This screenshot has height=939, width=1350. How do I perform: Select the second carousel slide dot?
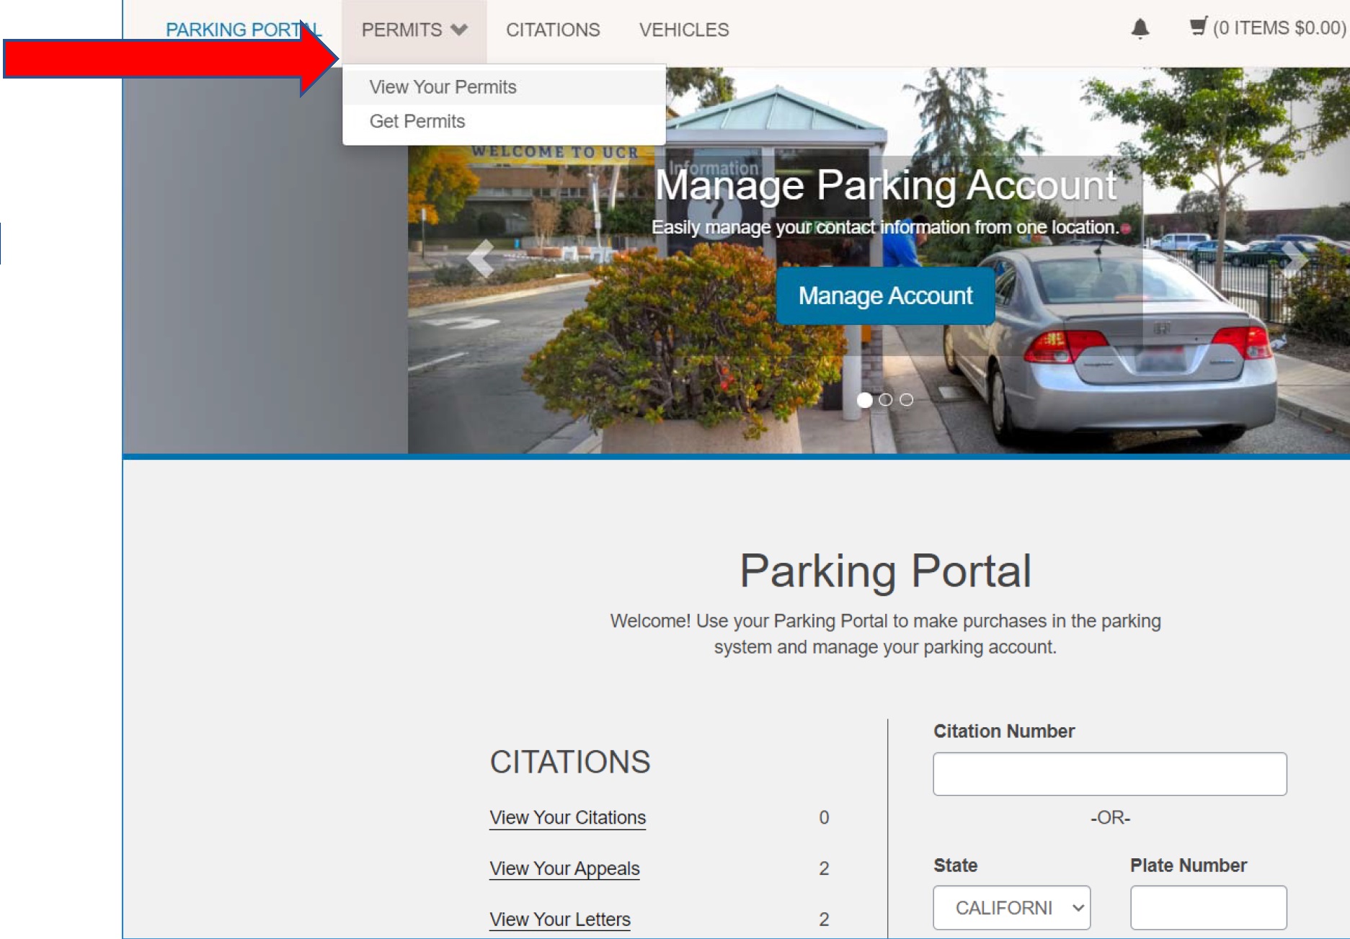[886, 400]
